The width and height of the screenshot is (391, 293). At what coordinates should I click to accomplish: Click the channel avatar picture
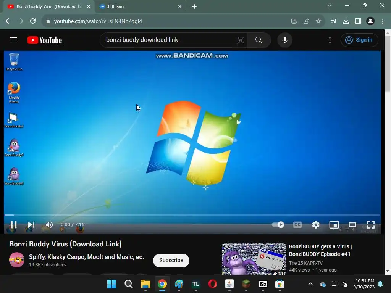pyautogui.click(x=17, y=260)
